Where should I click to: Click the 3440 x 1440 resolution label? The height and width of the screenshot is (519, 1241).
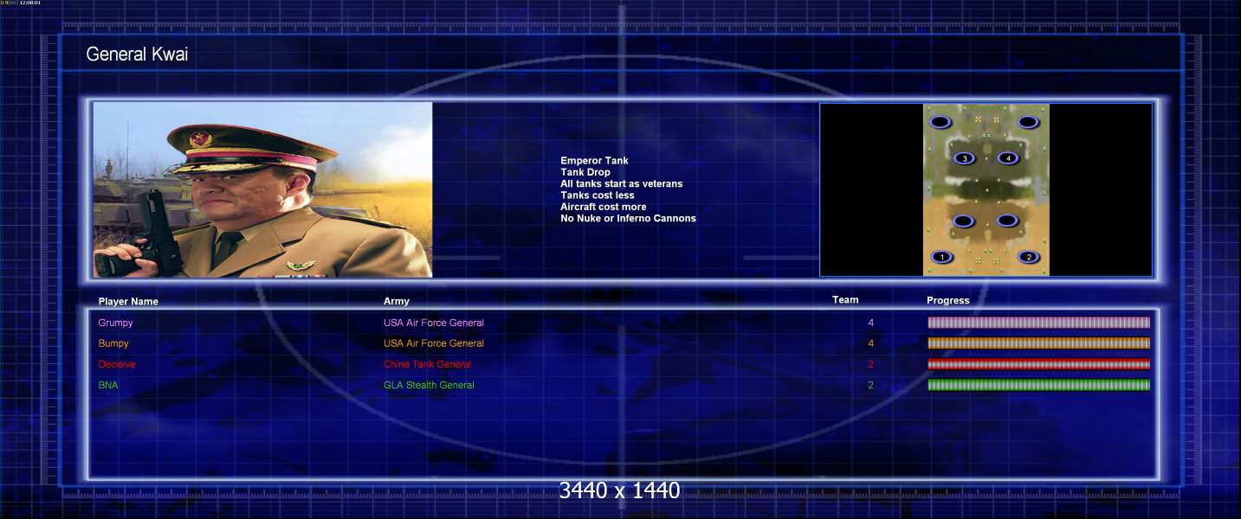[619, 490]
